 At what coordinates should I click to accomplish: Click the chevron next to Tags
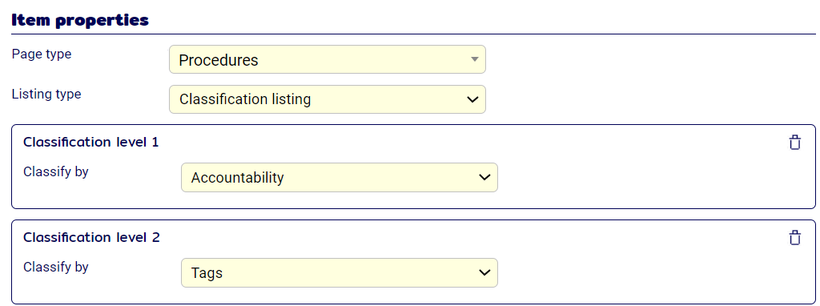tap(484, 272)
